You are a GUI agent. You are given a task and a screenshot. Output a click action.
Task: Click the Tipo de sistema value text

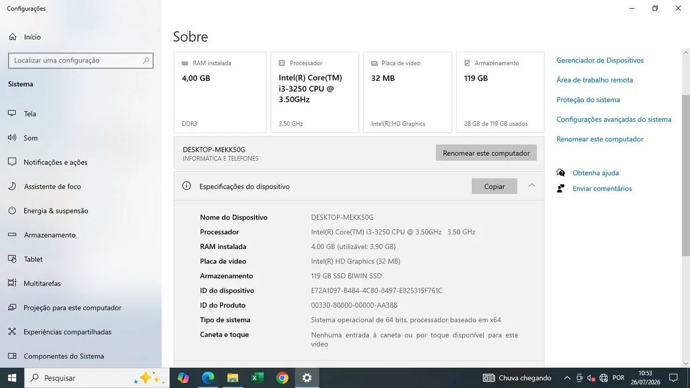tap(406, 320)
